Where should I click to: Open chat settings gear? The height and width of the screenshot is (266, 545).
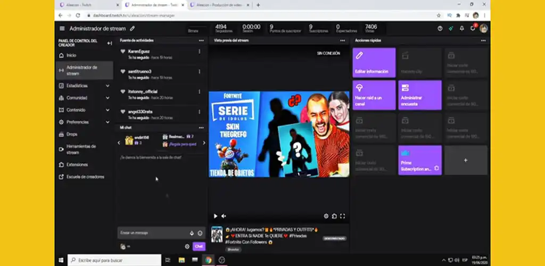(187, 246)
